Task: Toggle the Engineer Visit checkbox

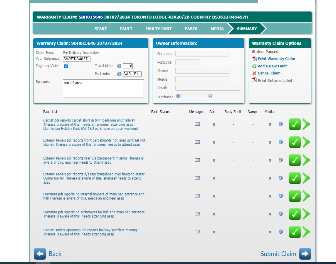Action: click(x=66, y=66)
